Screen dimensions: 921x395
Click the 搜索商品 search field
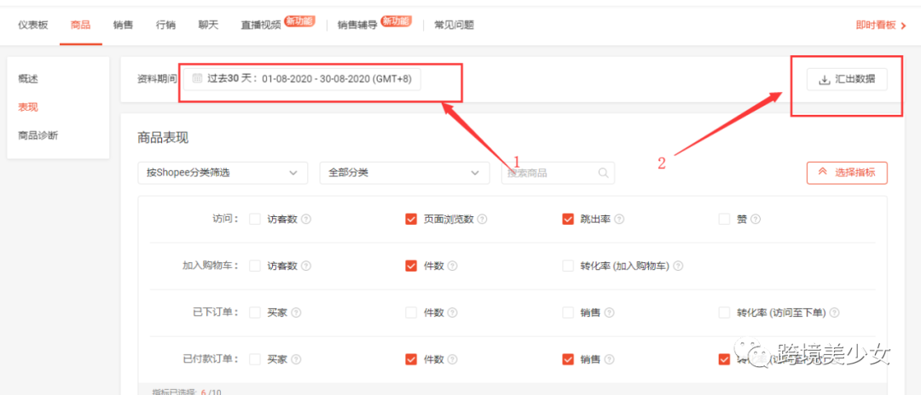pyautogui.click(x=558, y=173)
